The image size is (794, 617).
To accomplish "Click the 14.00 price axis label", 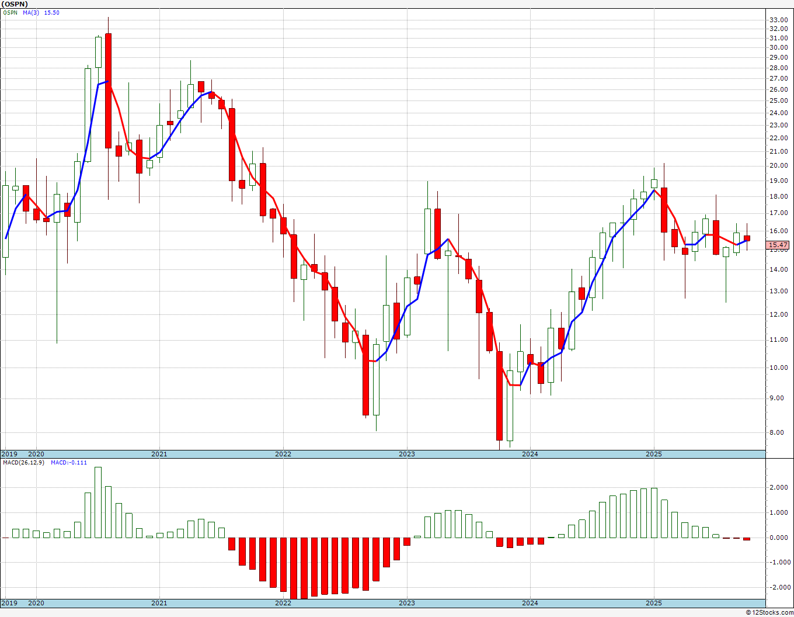I will click(779, 270).
